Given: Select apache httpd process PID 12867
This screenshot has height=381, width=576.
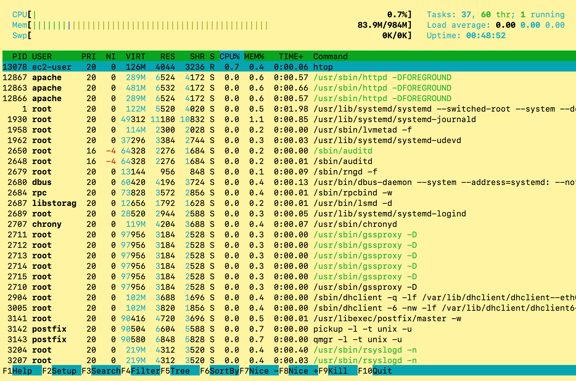Looking at the screenshot, I should tap(289, 77).
